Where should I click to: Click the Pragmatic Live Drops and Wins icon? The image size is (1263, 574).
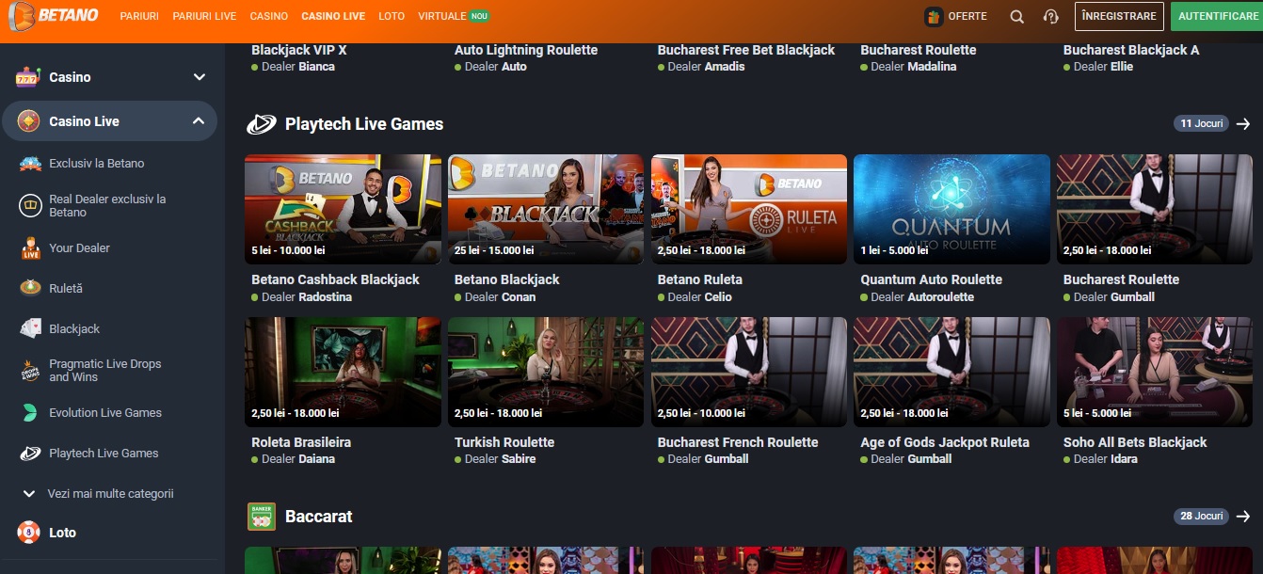pos(31,370)
